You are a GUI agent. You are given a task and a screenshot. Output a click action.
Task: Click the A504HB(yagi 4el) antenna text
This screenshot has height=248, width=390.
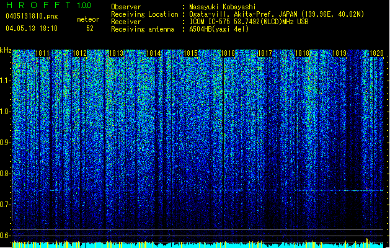(x=219, y=29)
